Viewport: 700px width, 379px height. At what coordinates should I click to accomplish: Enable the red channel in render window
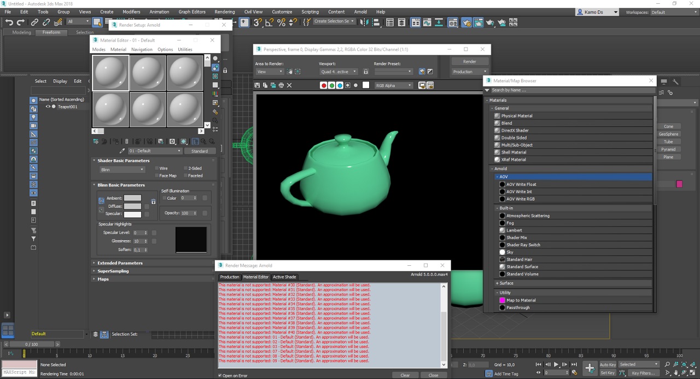(324, 85)
